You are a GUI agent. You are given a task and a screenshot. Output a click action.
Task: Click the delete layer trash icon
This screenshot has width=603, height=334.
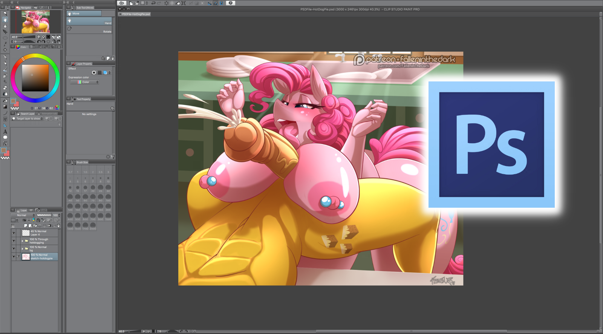[x=58, y=226]
